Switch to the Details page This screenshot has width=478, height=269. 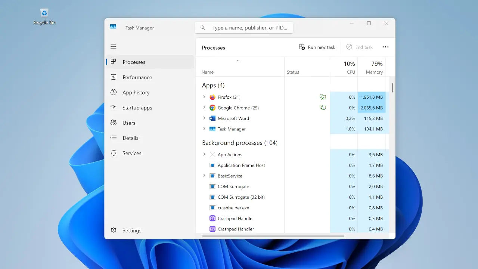click(150, 138)
